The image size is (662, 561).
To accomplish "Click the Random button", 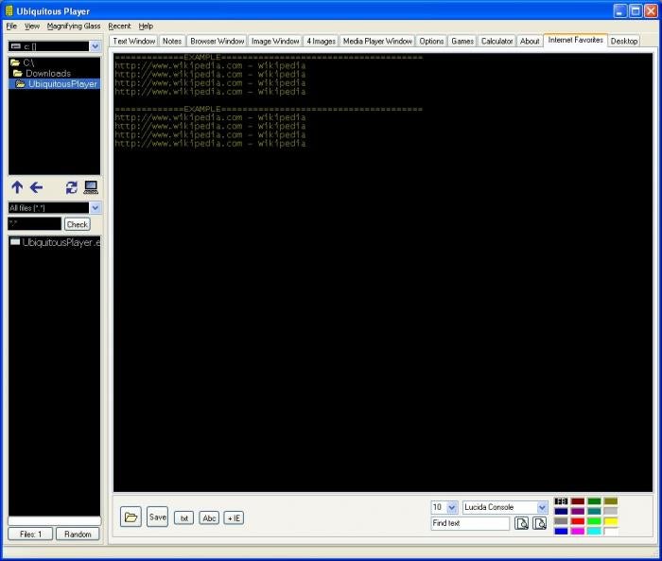I will click(x=78, y=534).
